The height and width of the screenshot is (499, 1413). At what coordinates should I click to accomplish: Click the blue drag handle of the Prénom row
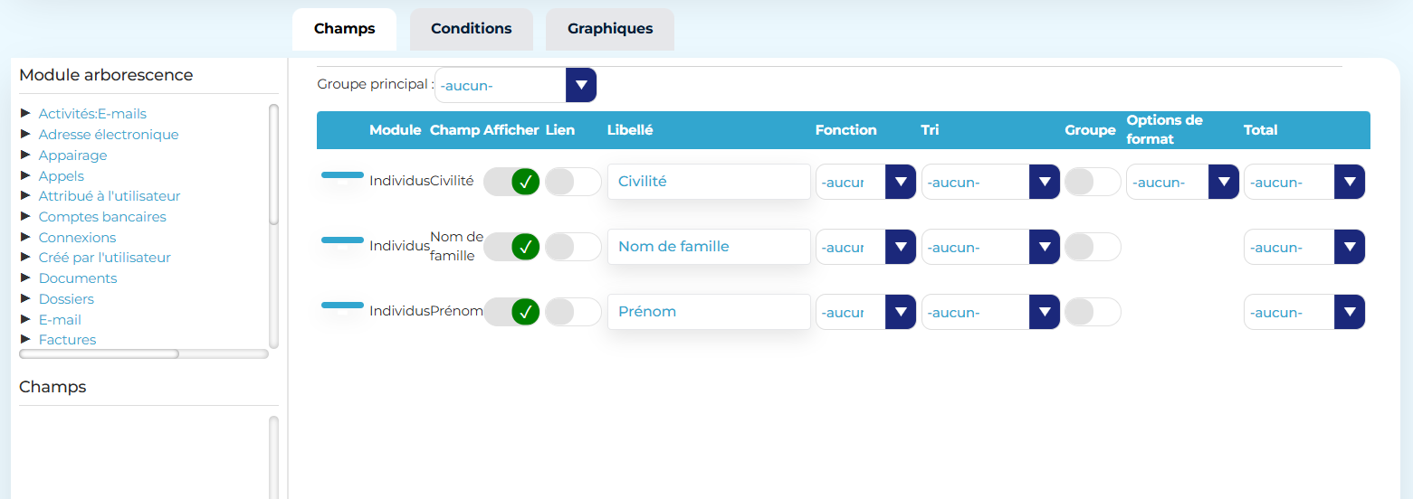pos(342,306)
